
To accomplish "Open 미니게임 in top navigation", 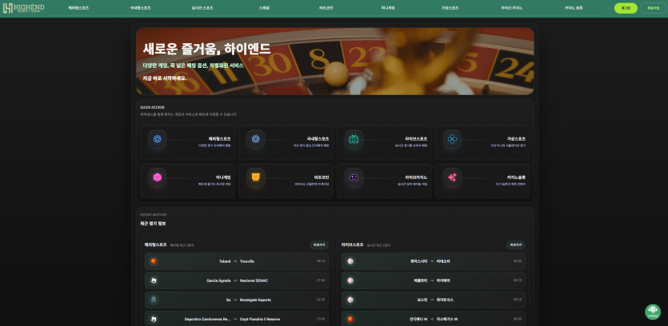I will (388, 8).
